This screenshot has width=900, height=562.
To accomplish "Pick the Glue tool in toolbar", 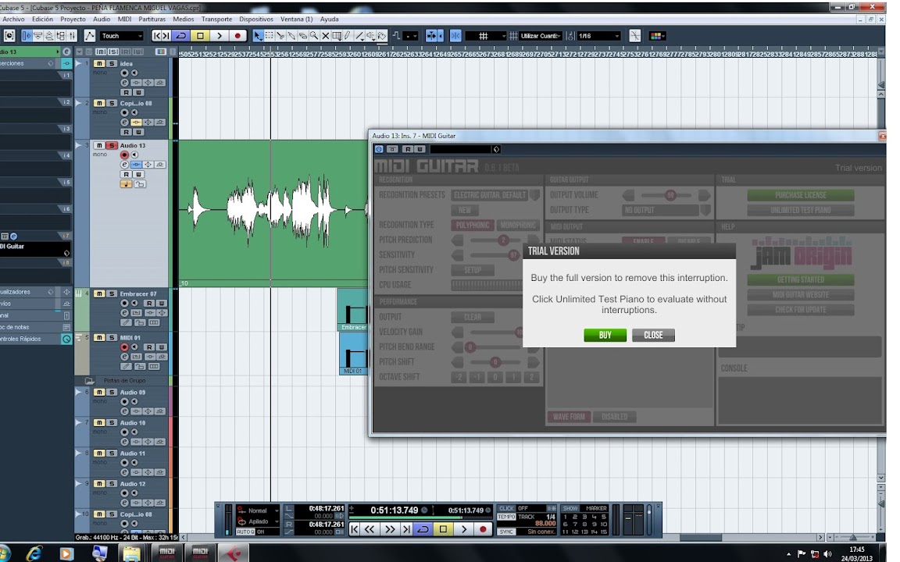I will click(291, 36).
